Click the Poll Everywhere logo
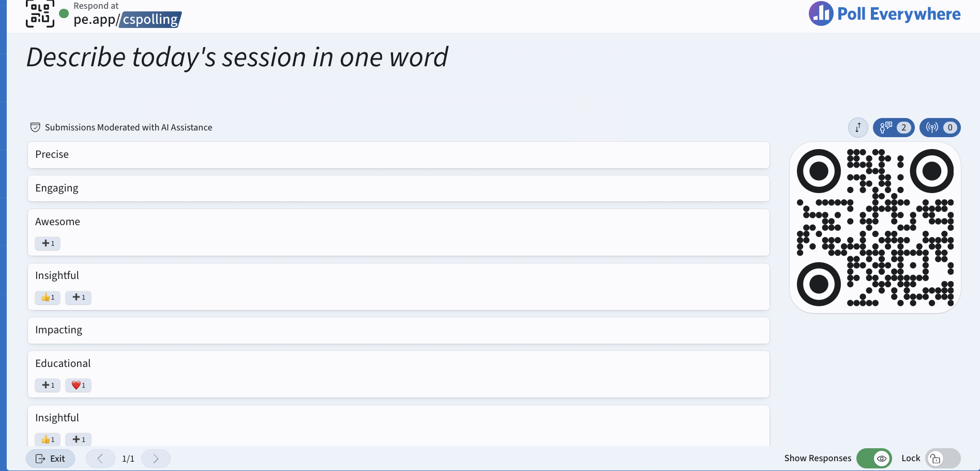980x471 pixels. coord(885,14)
